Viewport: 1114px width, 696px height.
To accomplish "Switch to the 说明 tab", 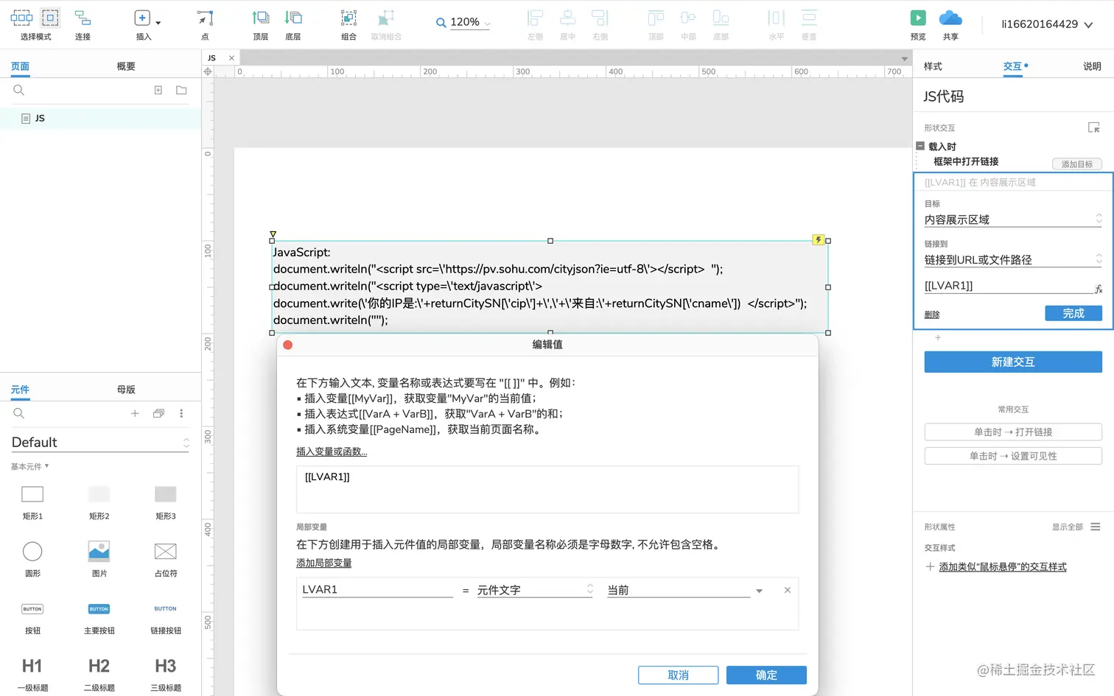I will click(1092, 66).
